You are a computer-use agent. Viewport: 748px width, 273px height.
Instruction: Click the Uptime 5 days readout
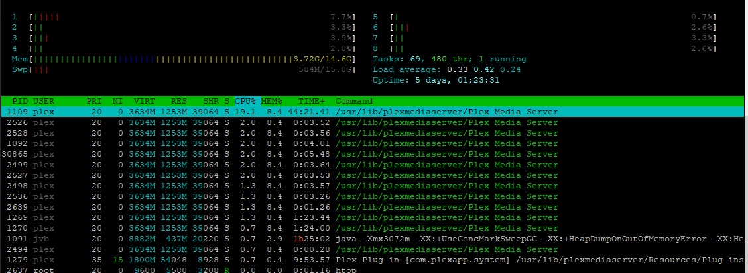point(436,80)
